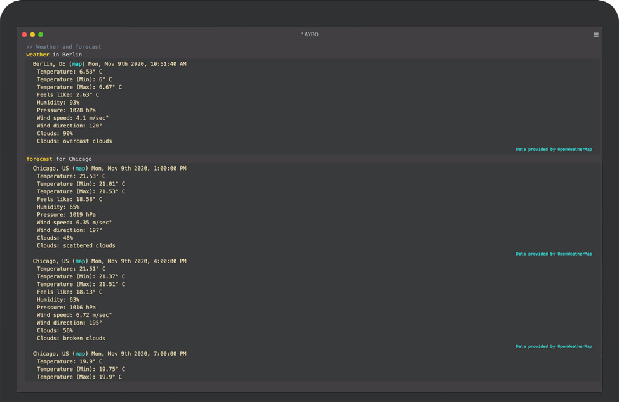The width and height of the screenshot is (619, 402).
Task: Click the '// Weather and forecast' comment line
Action: [63, 47]
